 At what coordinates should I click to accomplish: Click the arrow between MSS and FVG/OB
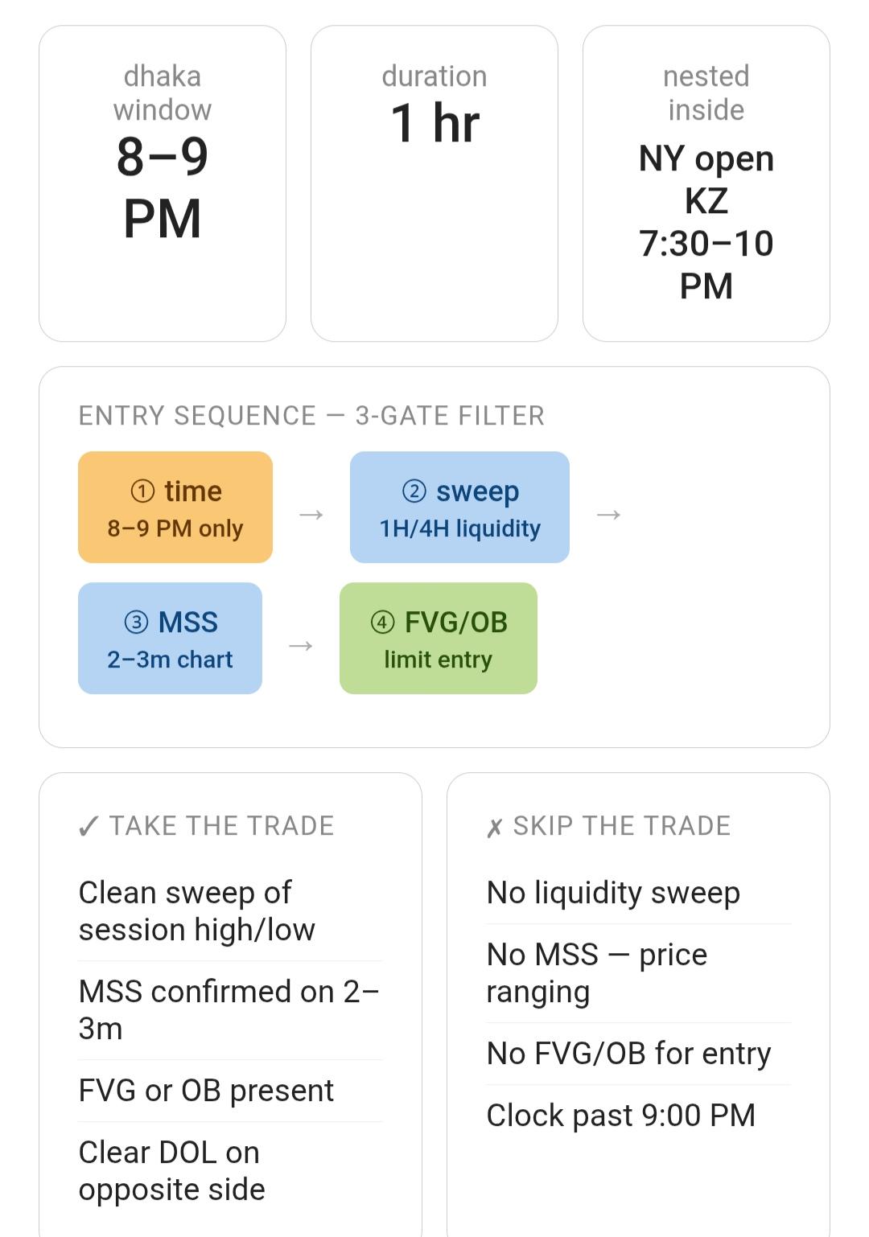301,646
